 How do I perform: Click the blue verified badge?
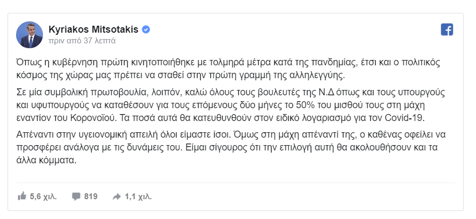(x=145, y=29)
